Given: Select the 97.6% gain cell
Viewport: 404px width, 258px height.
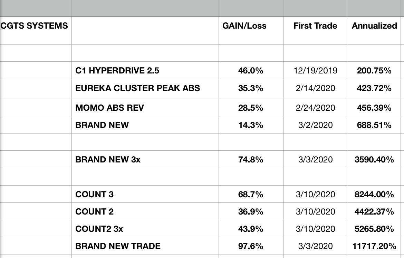Looking at the screenshot, I should click(251, 246).
